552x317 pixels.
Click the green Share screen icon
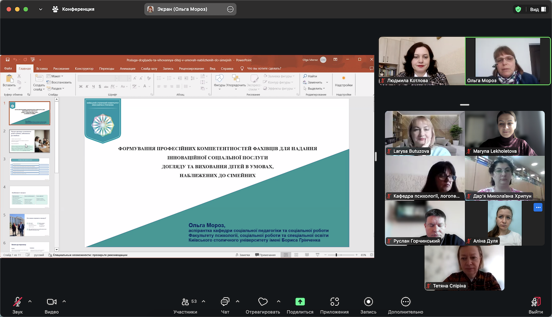point(300,302)
